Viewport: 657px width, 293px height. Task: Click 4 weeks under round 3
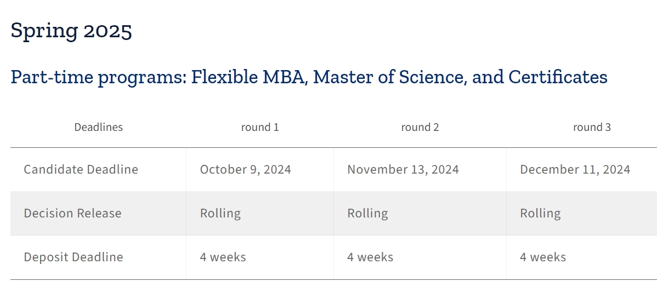543,257
